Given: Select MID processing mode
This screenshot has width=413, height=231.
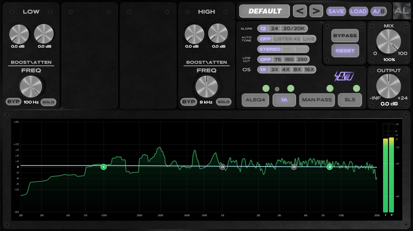Looking at the screenshot, I should coord(288,49).
